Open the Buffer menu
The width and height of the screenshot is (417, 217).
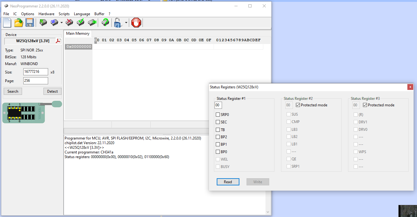pyautogui.click(x=99, y=14)
